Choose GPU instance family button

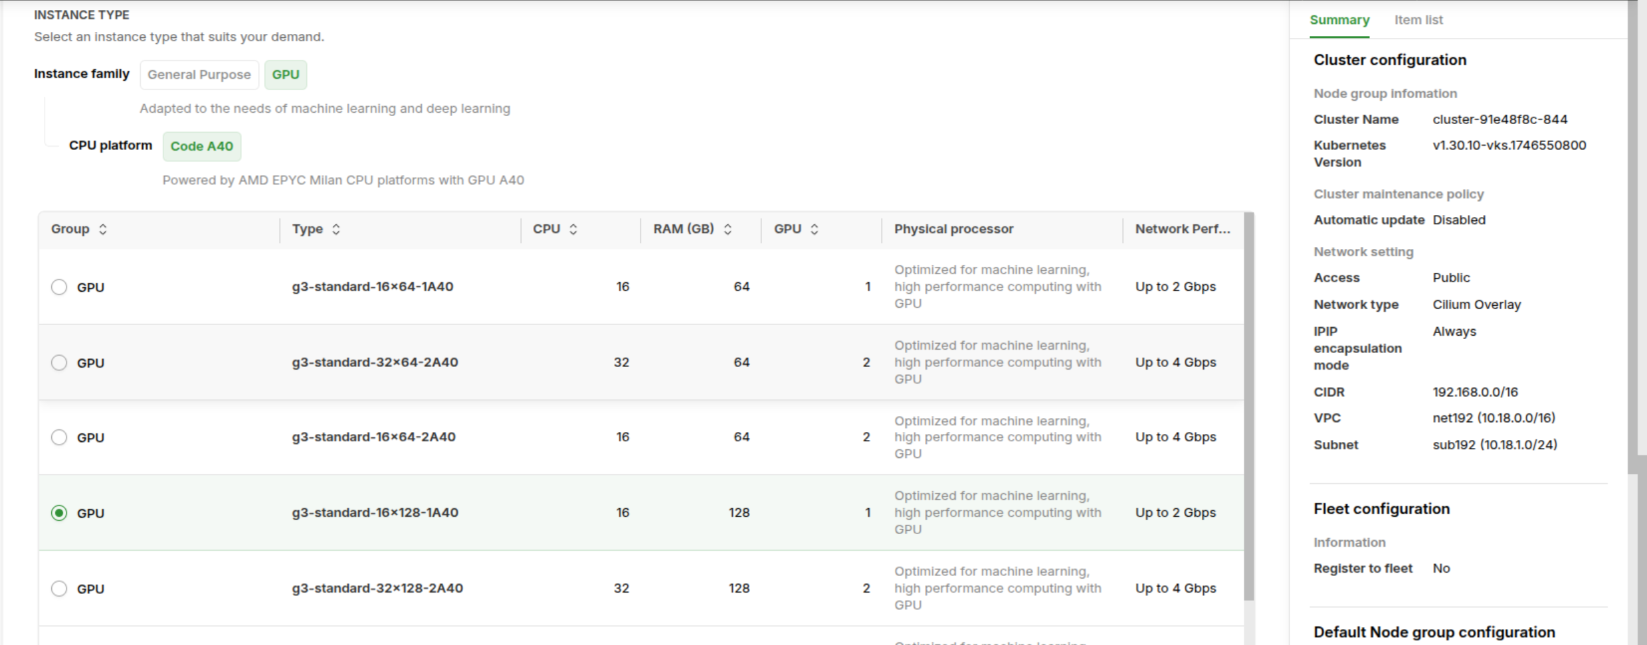(286, 74)
